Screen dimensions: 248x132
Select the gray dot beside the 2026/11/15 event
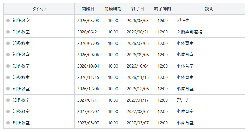8,77
